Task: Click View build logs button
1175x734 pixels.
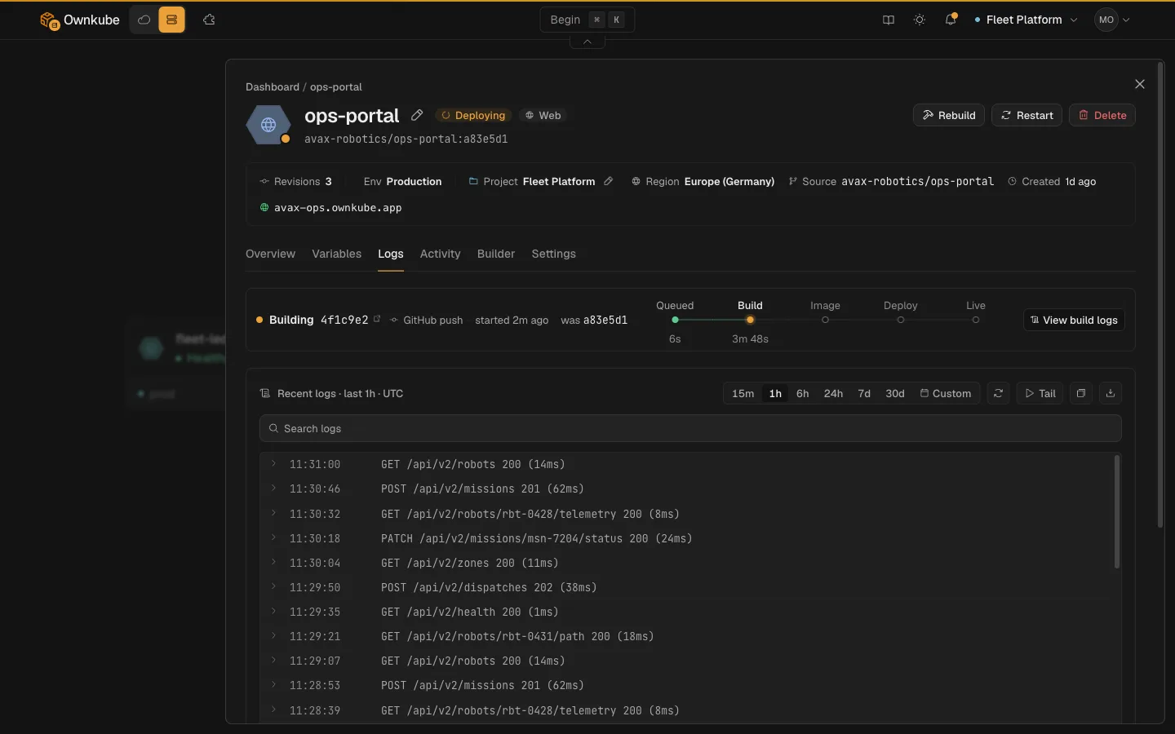Action: 1074,320
